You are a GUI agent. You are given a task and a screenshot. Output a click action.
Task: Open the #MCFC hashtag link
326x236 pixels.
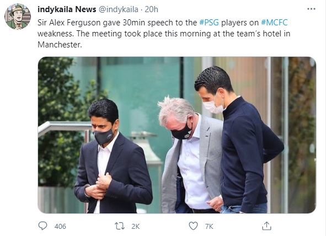pyautogui.click(x=274, y=23)
